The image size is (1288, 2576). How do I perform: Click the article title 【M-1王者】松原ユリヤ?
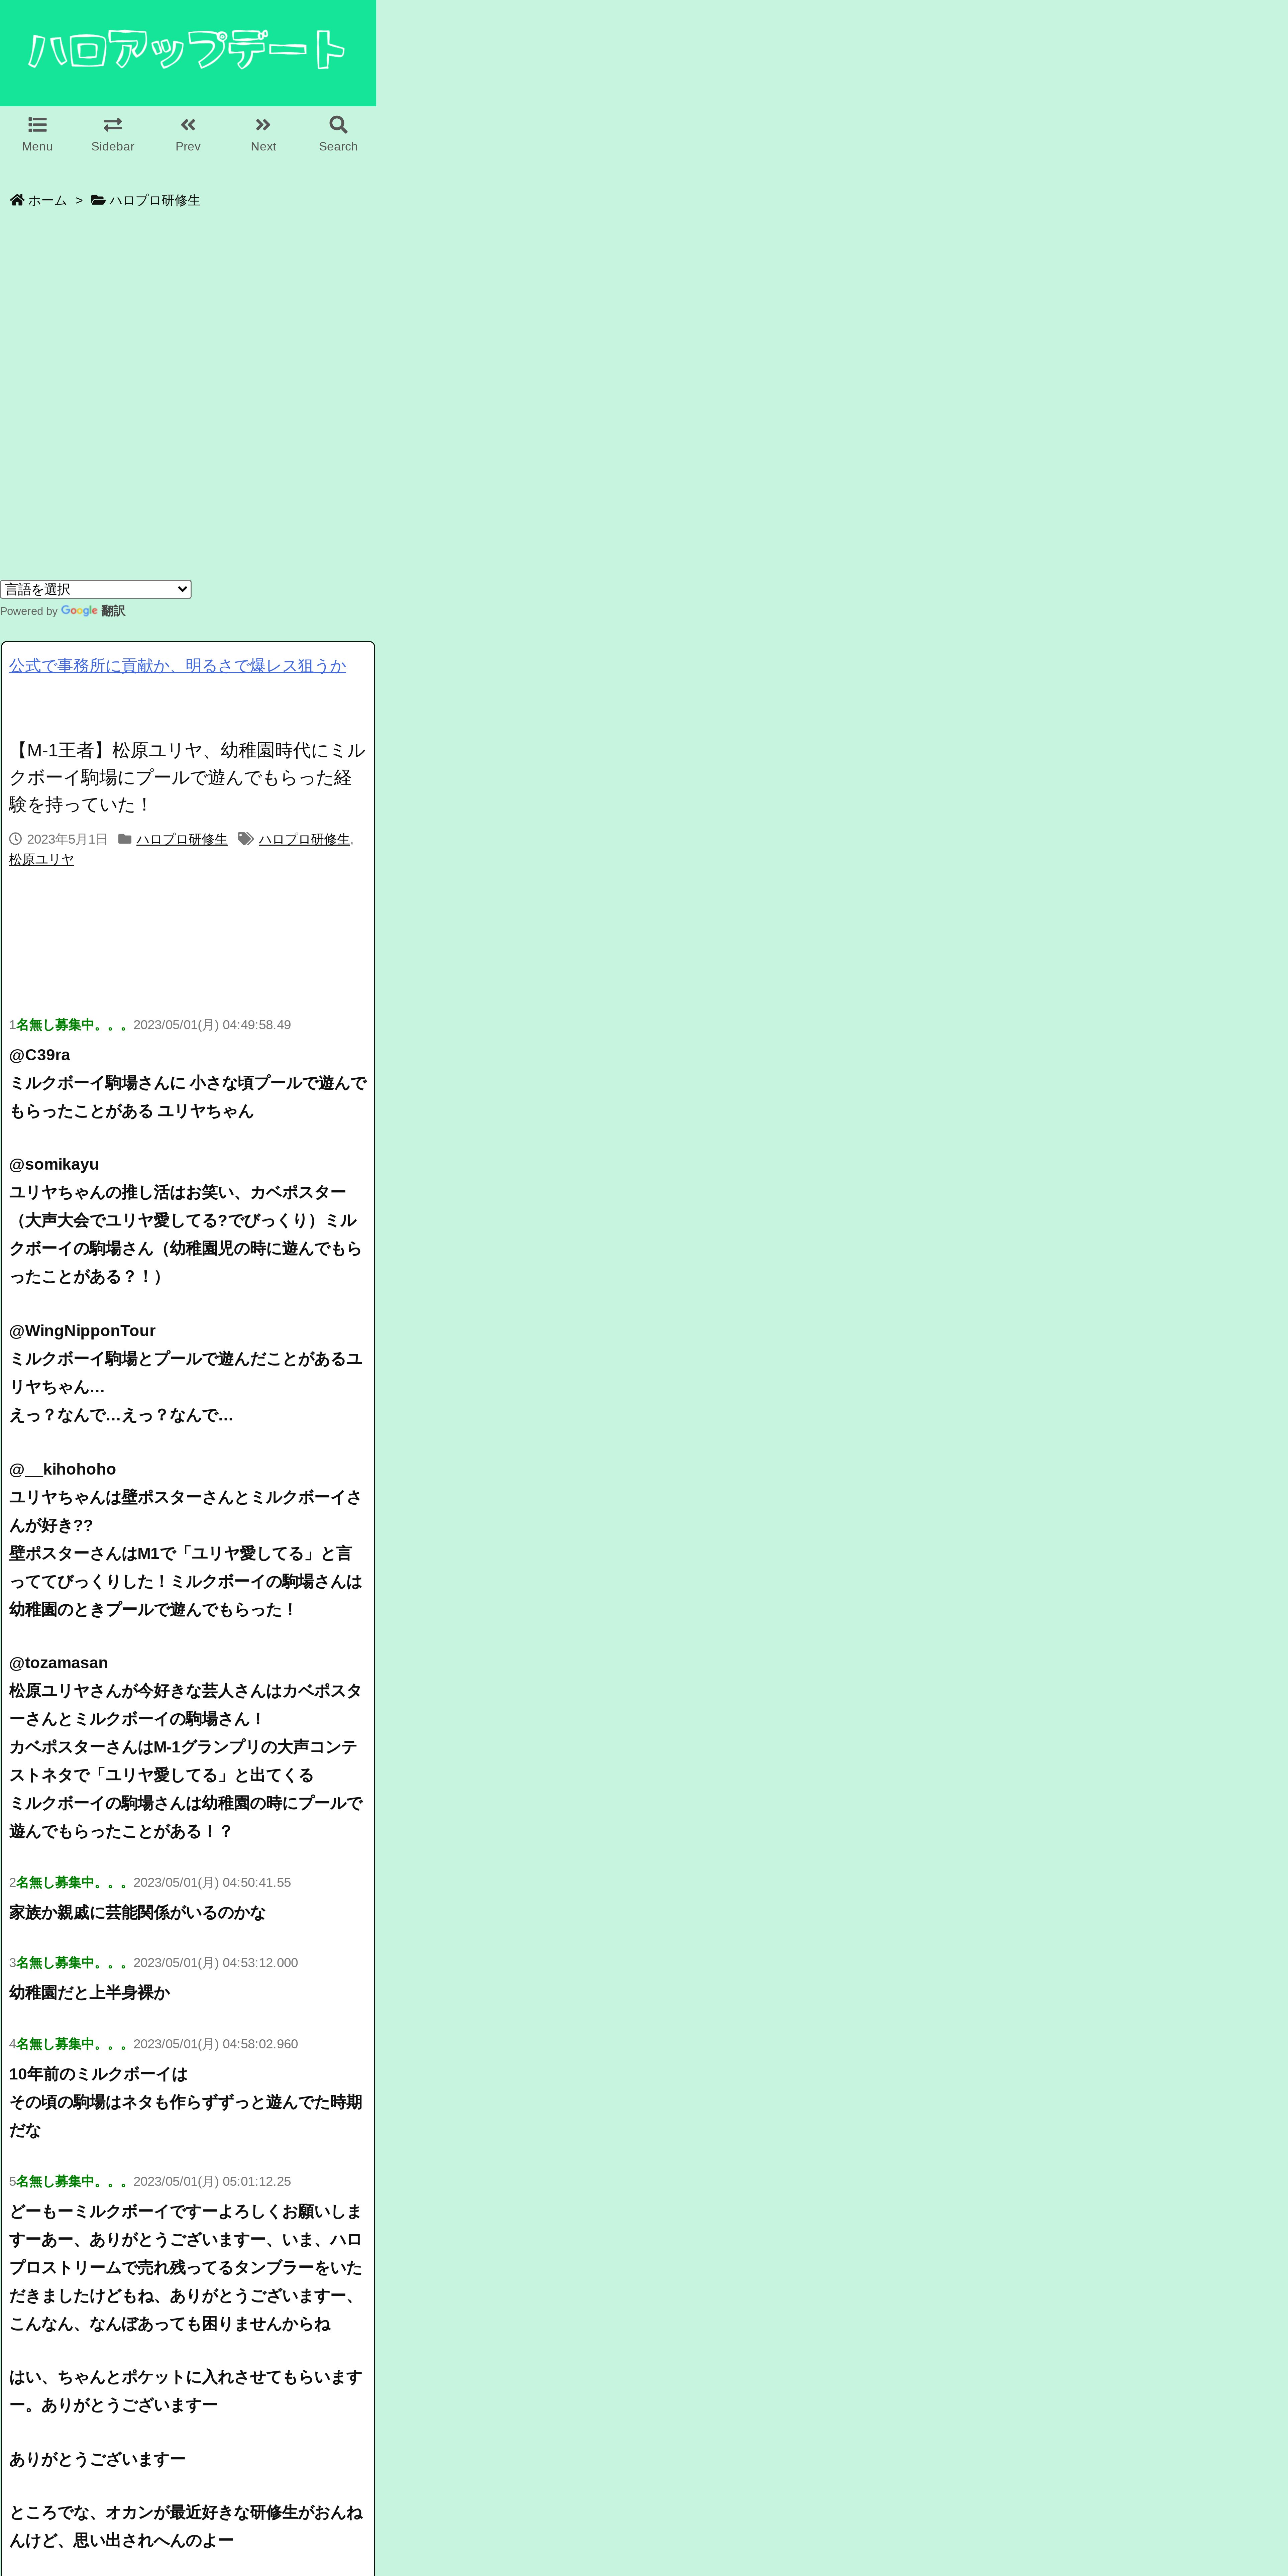(x=187, y=777)
